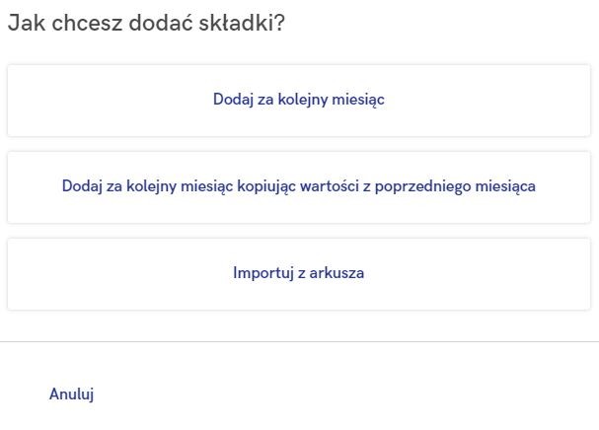Viewport: 599px width, 430px height.
Task: Close the 'Jak chcesz dodać składki?' dialog with Anuluj
Action: click(x=71, y=394)
